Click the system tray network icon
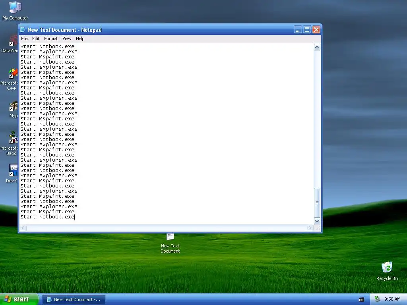This screenshot has width=407, height=305. (x=378, y=299)
